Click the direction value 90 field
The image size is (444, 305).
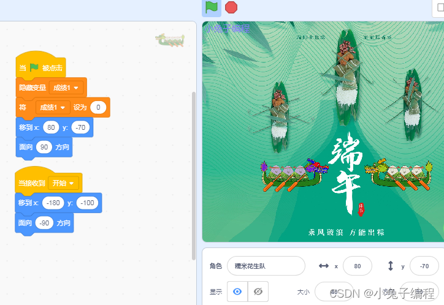(x=44, y=147)
